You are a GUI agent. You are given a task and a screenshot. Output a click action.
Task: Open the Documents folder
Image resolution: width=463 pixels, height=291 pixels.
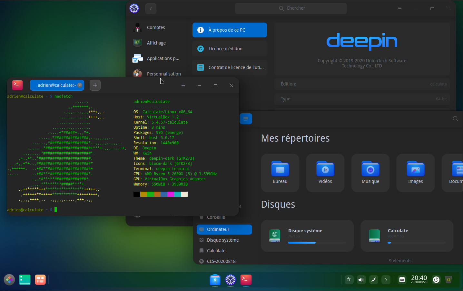click(x=452, y=173)
